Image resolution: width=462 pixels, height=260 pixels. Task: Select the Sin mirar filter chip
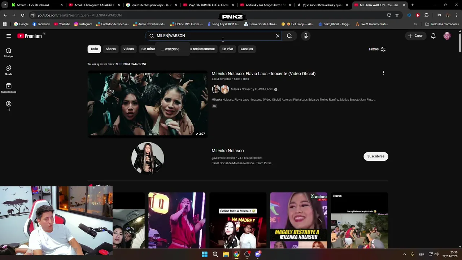[x=148, y=49]
